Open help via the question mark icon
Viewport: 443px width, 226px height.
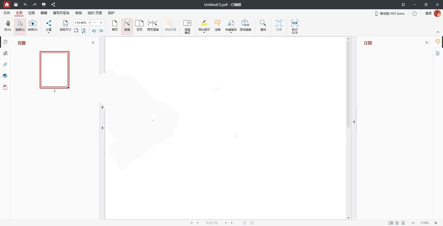(414, 14)
